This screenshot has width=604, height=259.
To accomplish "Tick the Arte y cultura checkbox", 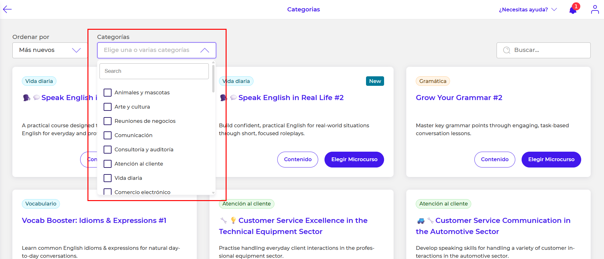I will (x=108, y=107).
